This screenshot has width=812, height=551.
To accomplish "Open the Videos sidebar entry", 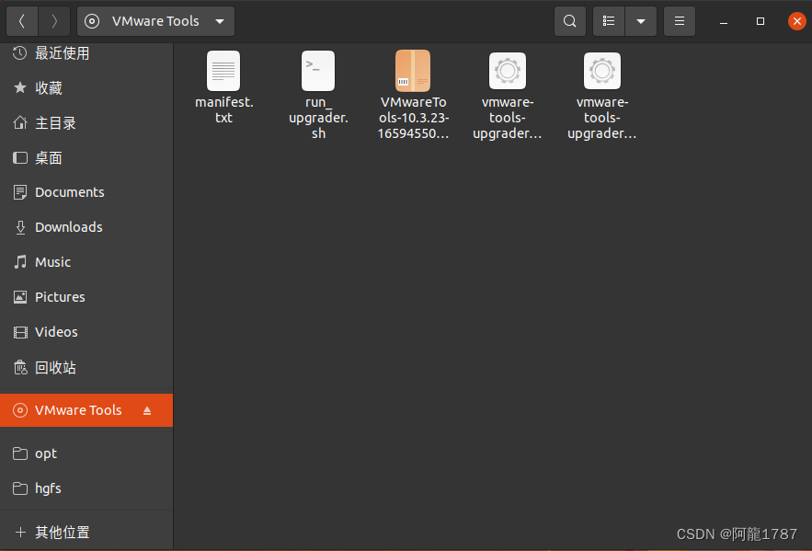I will pos(86,332).
